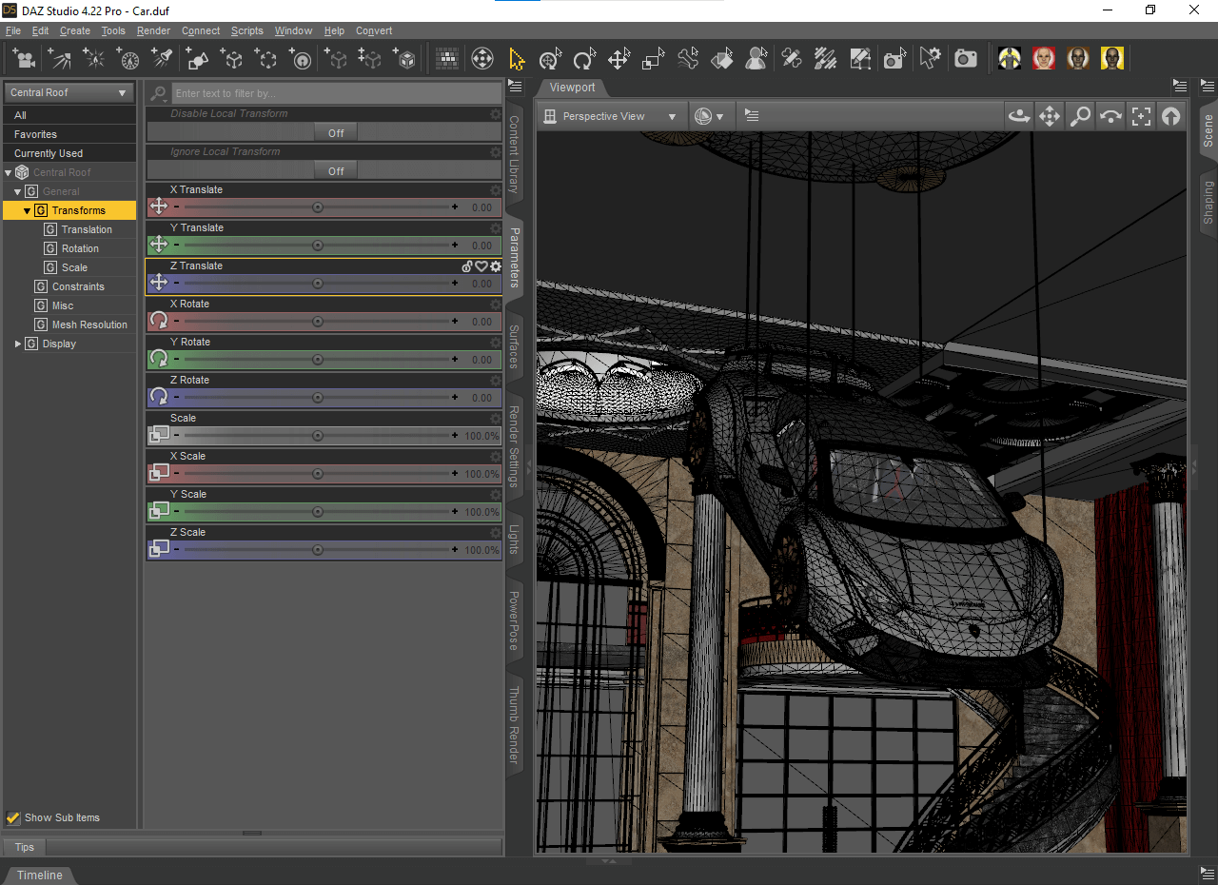The width and height of the screenshot is (1218, 885).
Task: Open the Perspective View camera dropdown
Action: coord(610,116)
